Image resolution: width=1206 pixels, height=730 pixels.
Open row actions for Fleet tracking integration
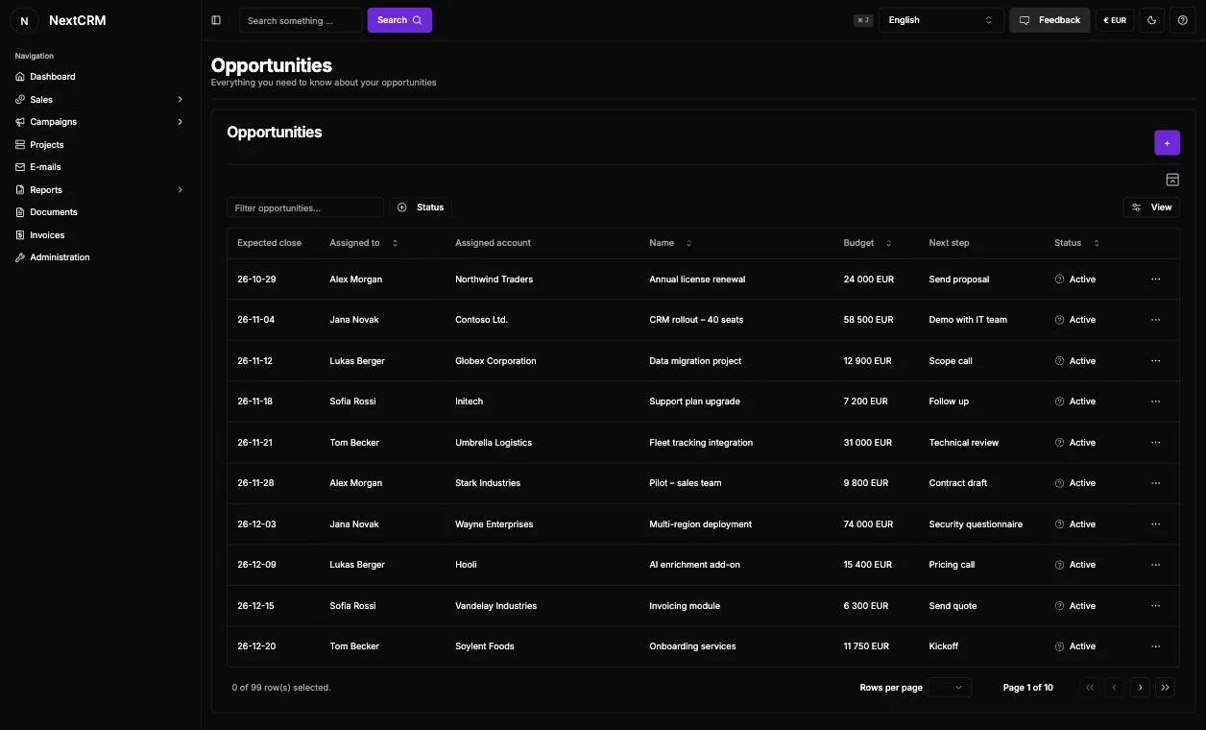pos(1155,443)
